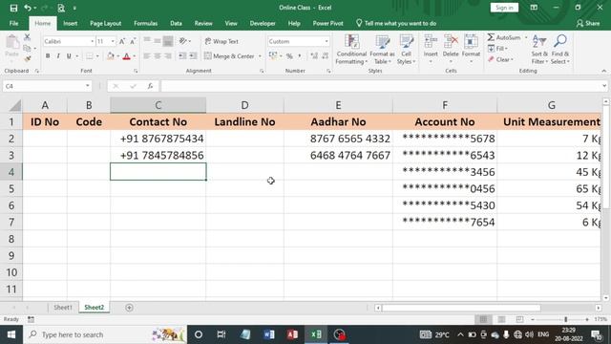
Task: Open the borders dropdown arrow
Action: (97, 56)
